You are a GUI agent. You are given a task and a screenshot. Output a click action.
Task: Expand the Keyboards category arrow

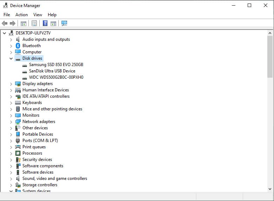11,103
